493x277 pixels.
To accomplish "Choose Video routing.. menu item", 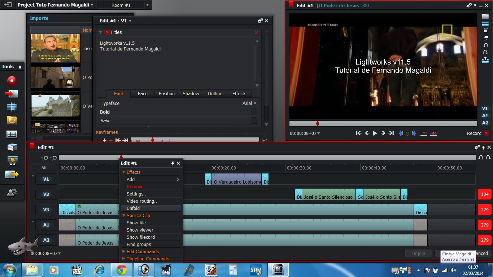I will coord(151,201).
